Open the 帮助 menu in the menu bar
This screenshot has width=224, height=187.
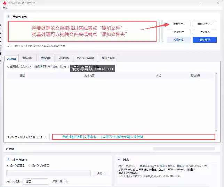5,8
